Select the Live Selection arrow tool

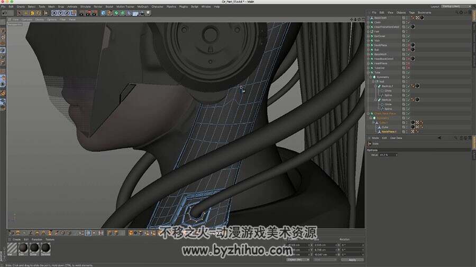(19, 13)
